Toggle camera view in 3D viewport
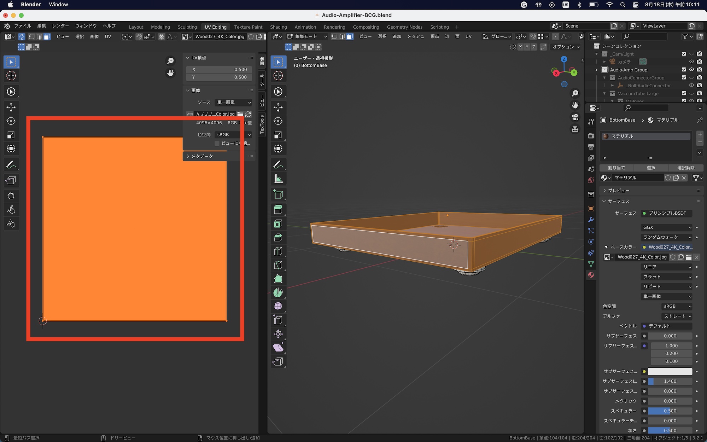 tap(575, 117)
